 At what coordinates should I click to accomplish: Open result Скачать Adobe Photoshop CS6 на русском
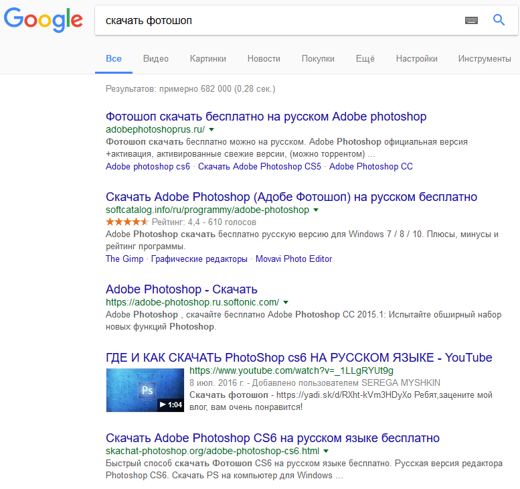click(x=272, y=438)
